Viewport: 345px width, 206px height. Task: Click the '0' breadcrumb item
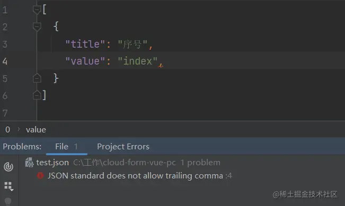(8, 130)
